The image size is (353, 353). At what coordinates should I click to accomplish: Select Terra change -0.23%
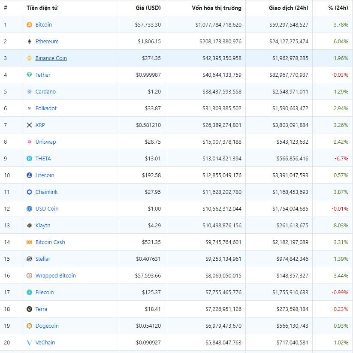[340, 309]
